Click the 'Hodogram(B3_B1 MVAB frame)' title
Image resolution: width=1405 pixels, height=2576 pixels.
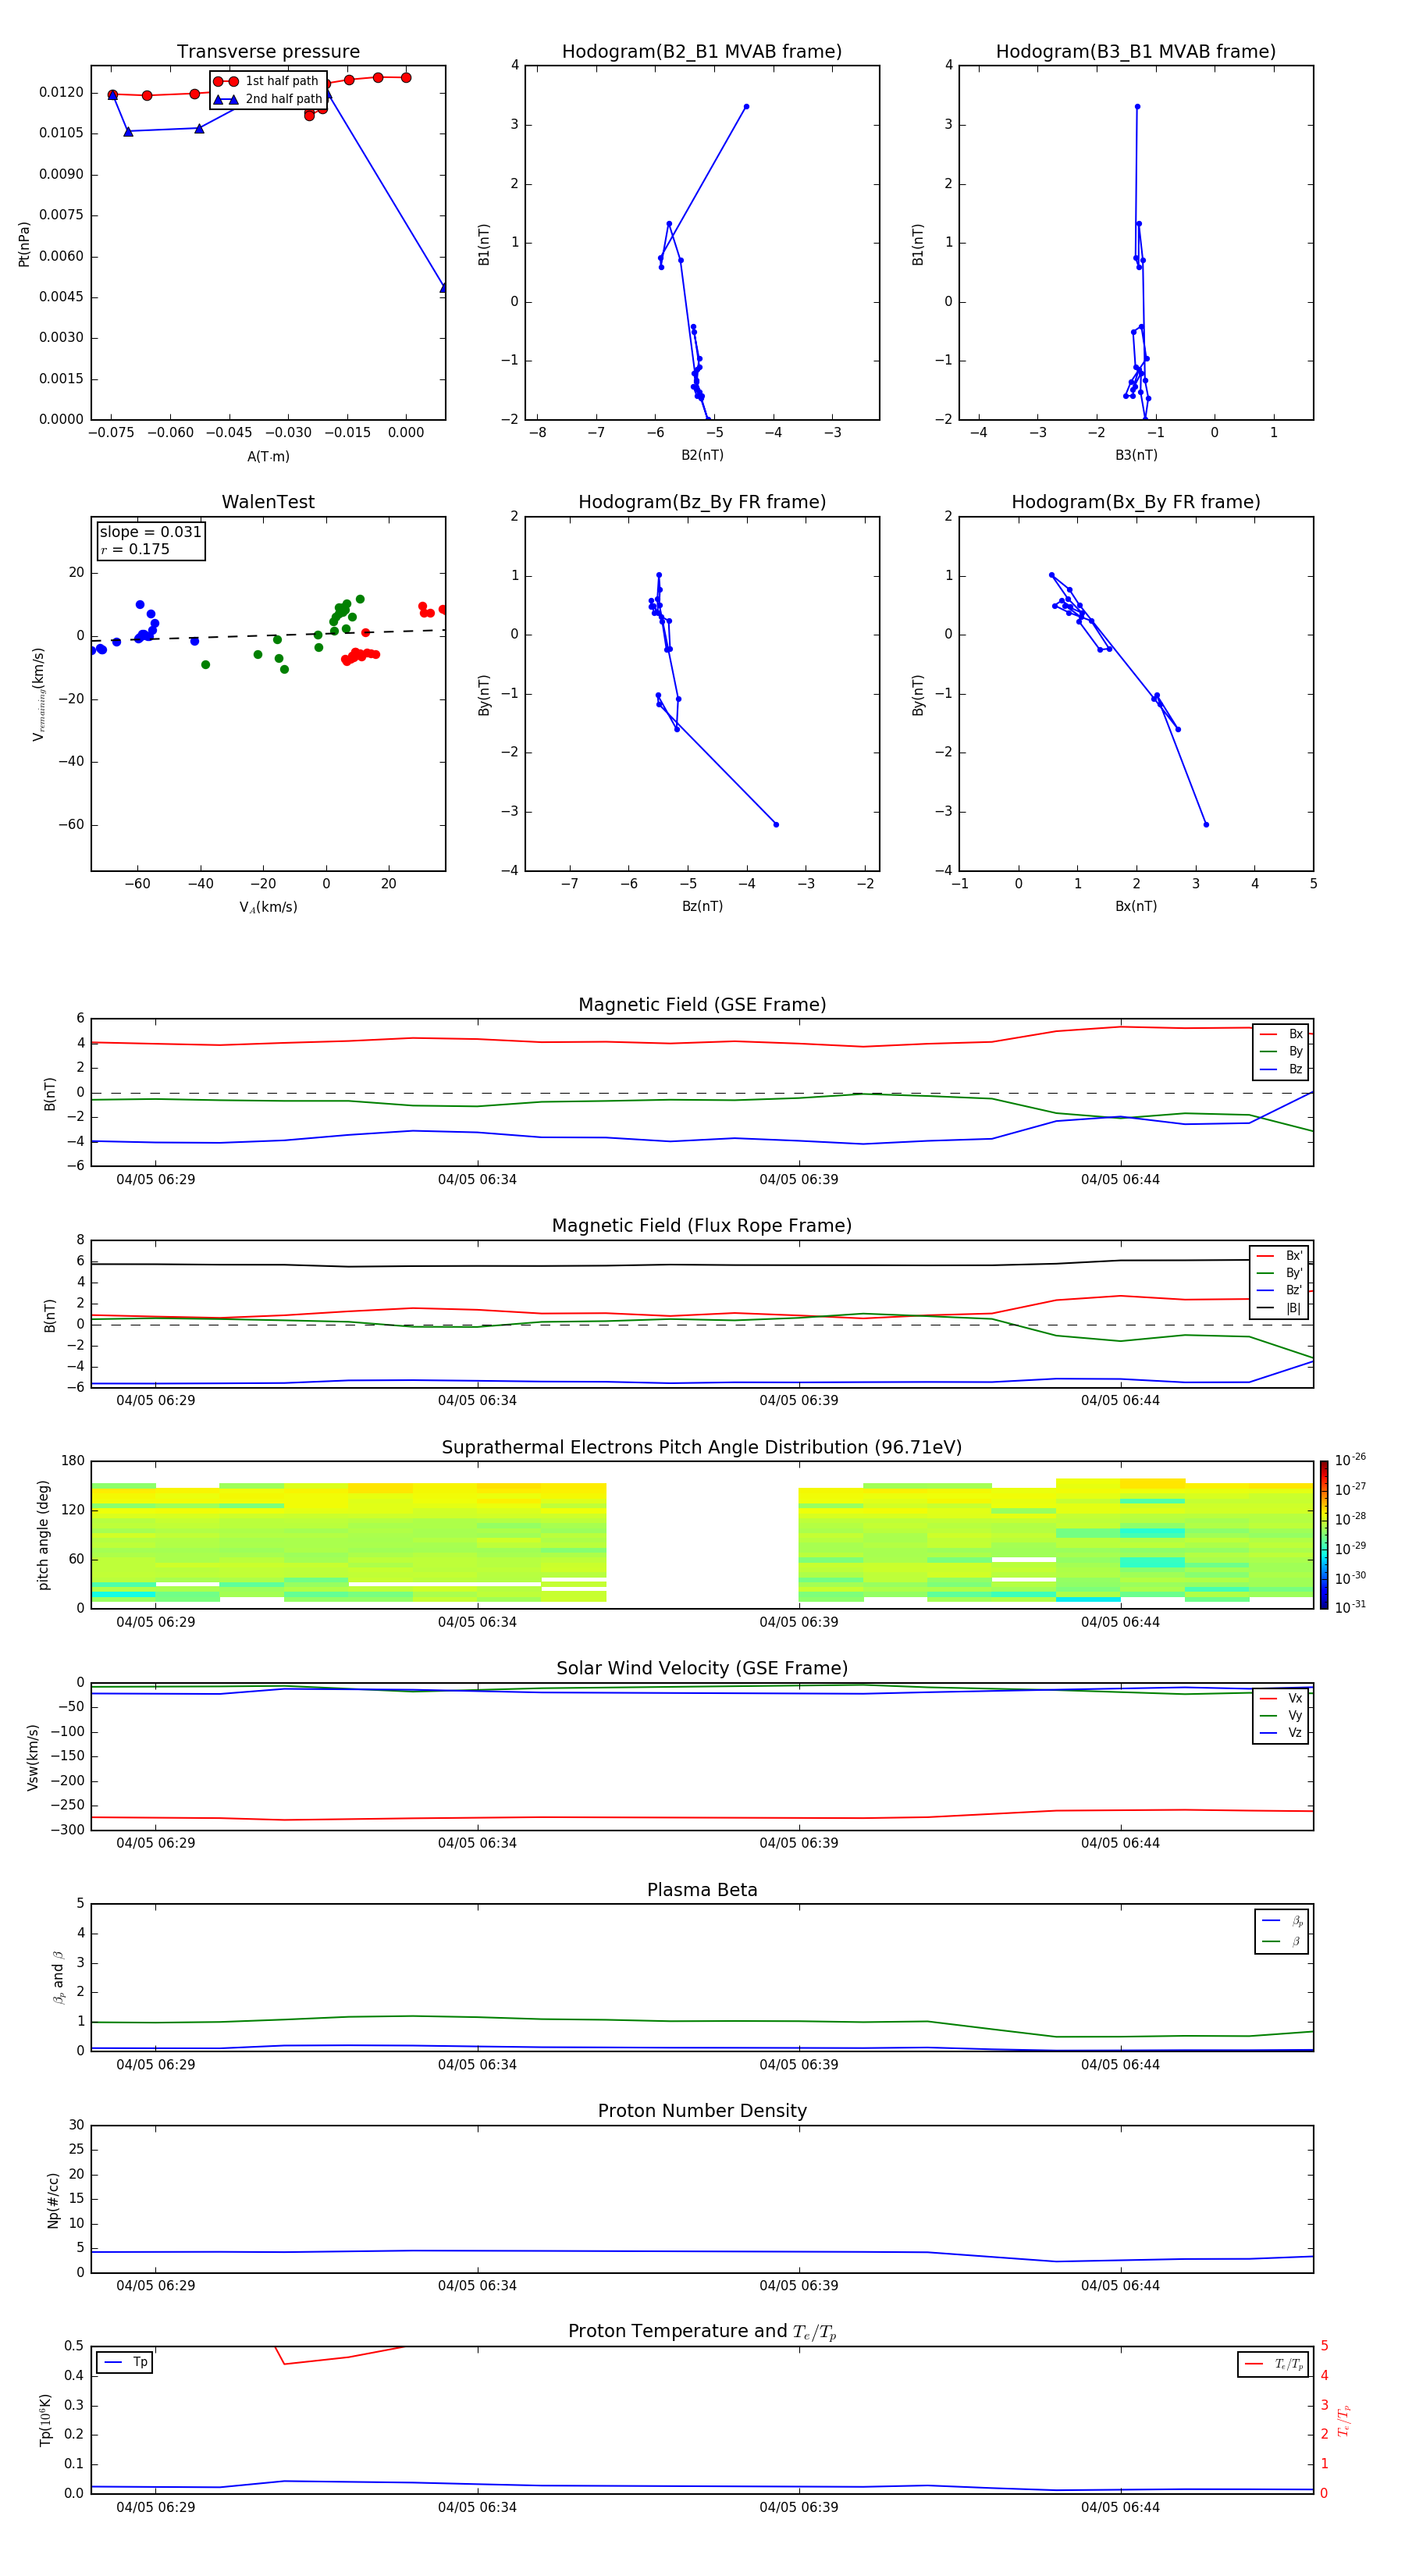click(x=1136, y=52)
